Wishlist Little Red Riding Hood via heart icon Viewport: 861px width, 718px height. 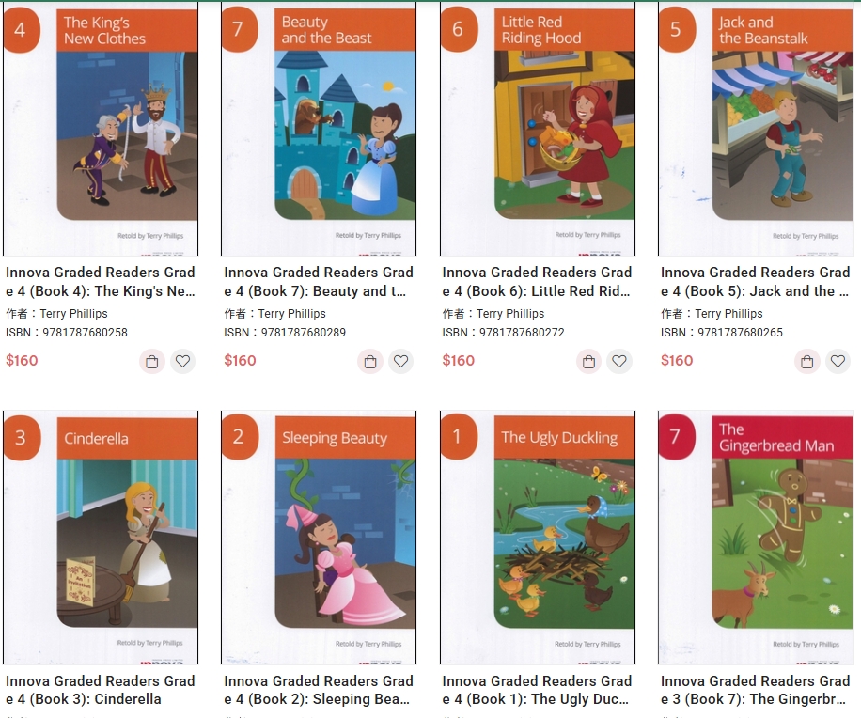(x=619, y=362)
